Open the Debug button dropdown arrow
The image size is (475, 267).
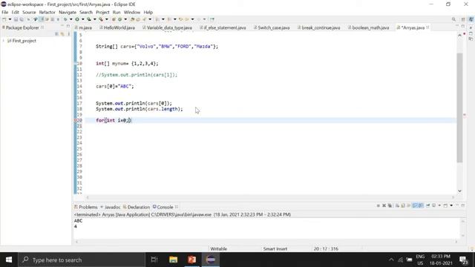pyautogui.click(x=71, y=19)
